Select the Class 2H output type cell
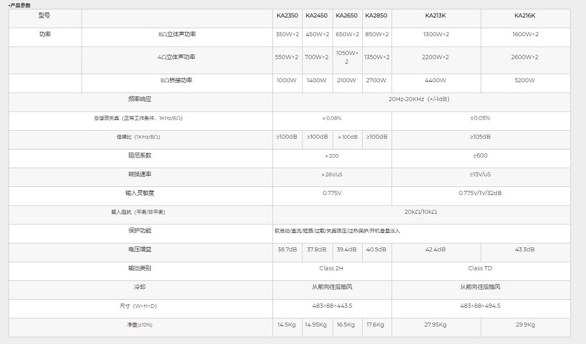This screenshot has height=344, width=586. pos(331,268)
